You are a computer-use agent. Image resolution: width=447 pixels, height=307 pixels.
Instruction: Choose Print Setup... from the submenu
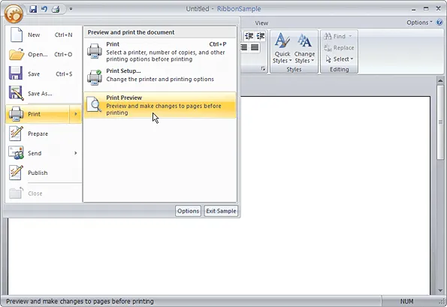click(x=160, y=75)
